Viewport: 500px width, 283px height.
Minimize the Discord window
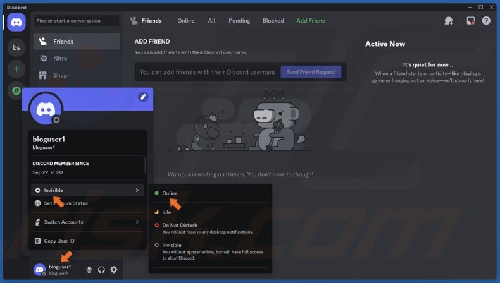(470, 7)
